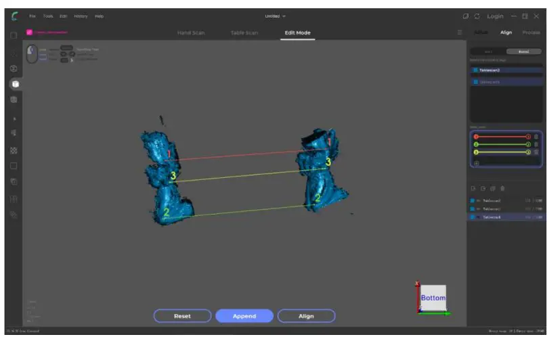The image size is (549, 339).
Task: Click the export icon above the scan list
Action: pyautogui.click(x=483, y=189)
